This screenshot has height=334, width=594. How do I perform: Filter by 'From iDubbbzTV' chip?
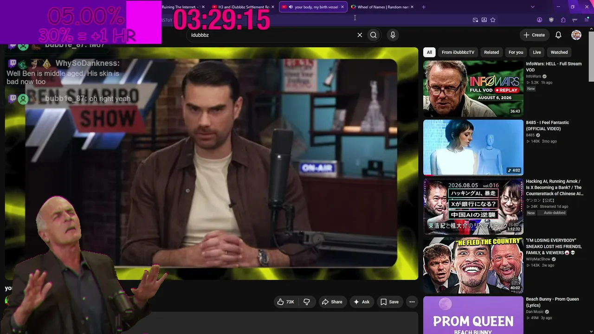pyautogui.click(x=458, y=52)
